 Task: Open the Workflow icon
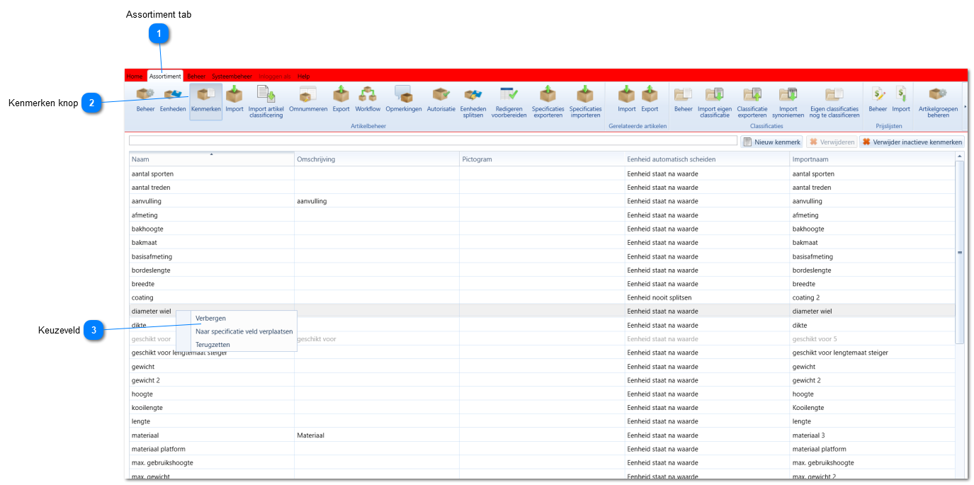(368, 100)
